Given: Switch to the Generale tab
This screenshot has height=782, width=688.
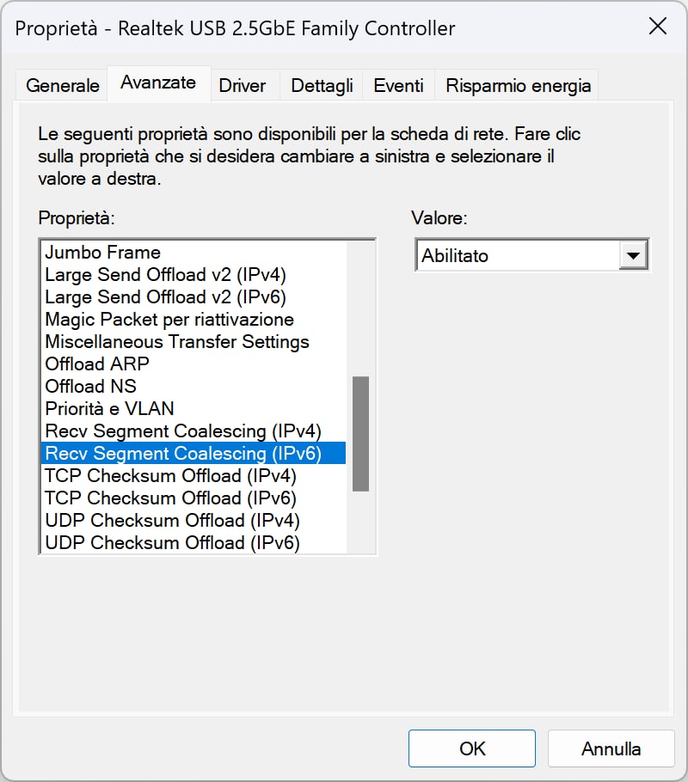Looking at the screenshot, I should [63, 85].
